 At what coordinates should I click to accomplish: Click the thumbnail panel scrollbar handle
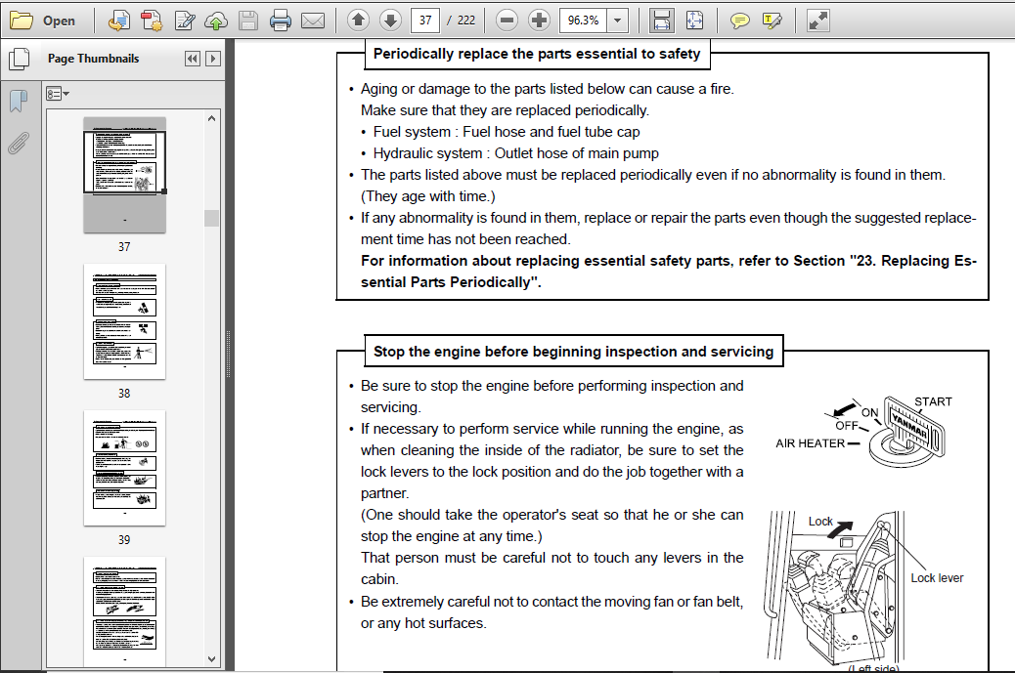pyautogui.click(x=211, y=218)
